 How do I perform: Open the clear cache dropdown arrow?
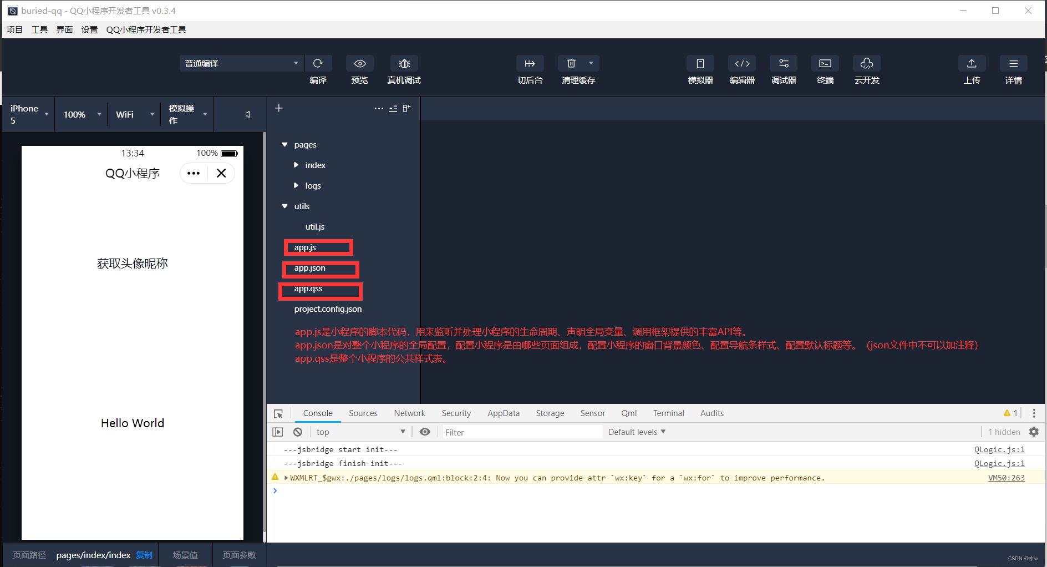pos(591,63)
